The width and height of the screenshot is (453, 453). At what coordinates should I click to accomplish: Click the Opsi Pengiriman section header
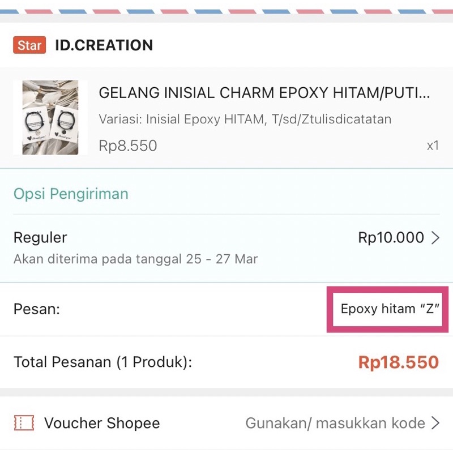pos(71,194)
